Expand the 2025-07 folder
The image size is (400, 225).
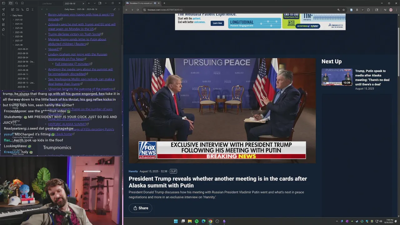(x=18, y=41)
